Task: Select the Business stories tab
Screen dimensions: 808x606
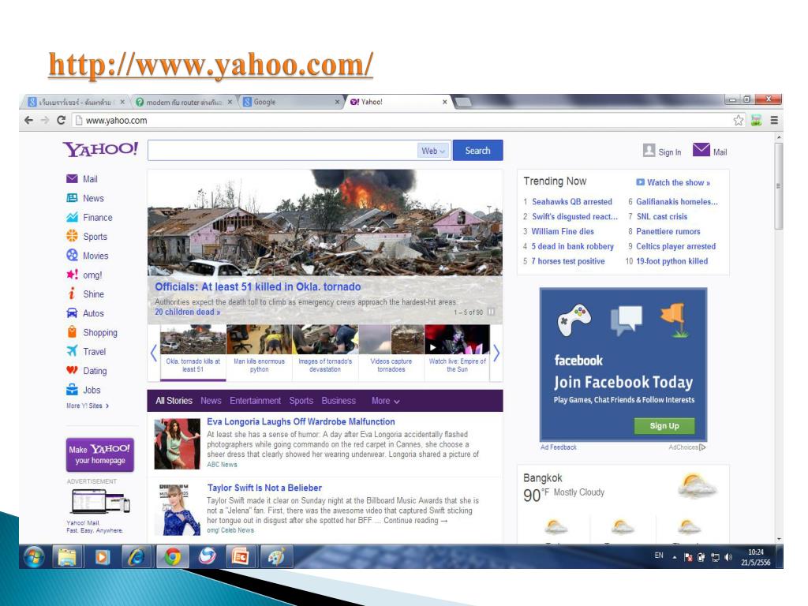Action: pos(339,400)
